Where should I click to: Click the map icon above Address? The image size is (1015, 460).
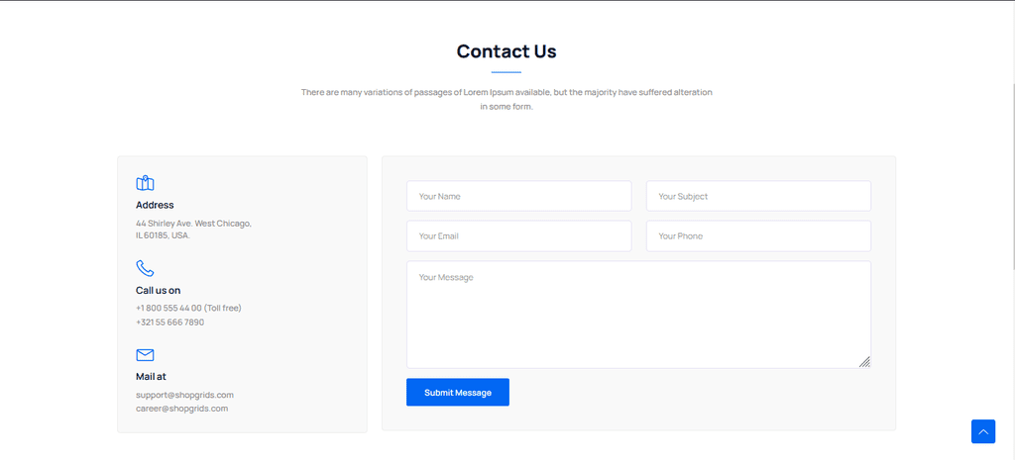coord(145,183)
